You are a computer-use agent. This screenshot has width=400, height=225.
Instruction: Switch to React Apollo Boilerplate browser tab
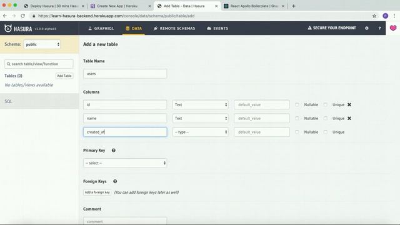[x=254, y=6]
